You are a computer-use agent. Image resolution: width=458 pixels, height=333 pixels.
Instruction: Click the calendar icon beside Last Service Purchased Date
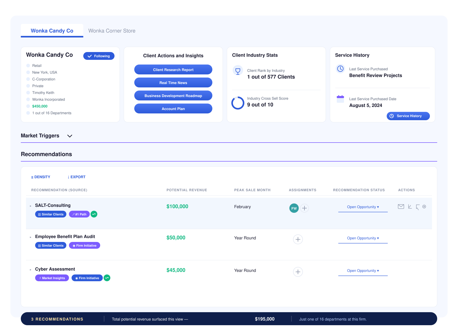[x=340, y=99]
